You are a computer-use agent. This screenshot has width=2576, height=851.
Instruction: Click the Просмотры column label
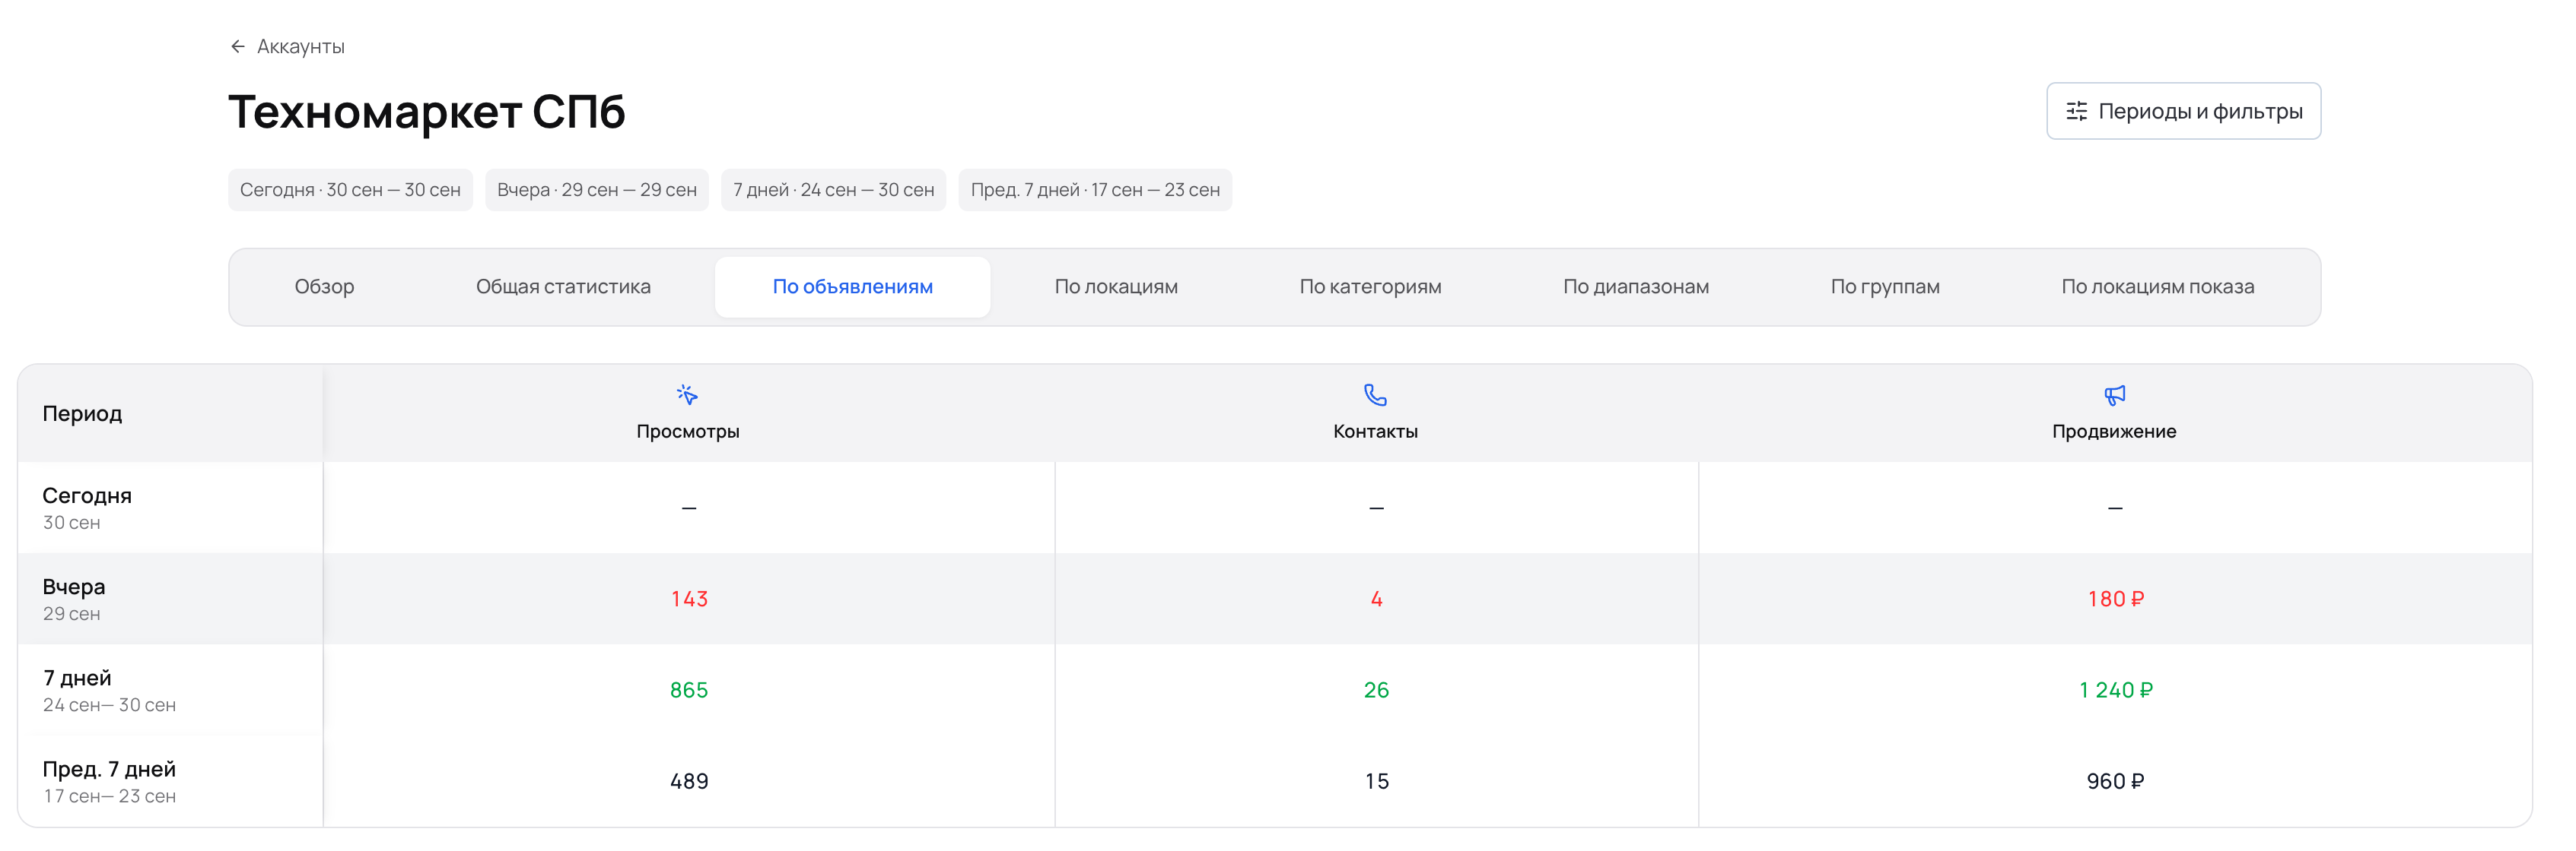click(x=688, y=432)
